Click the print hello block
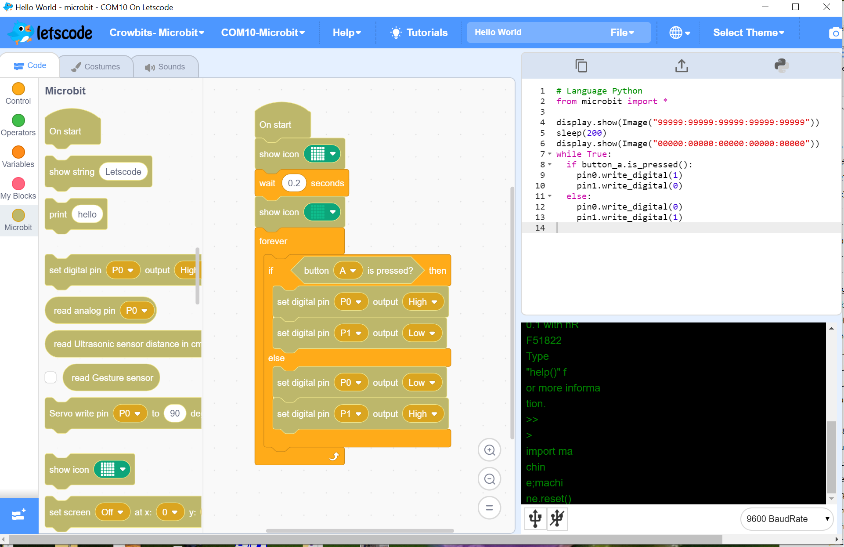 point(76,214)
